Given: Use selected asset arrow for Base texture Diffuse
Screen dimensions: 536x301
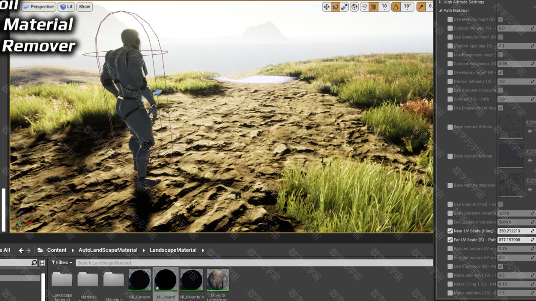Looking at the screenshot, I should point(530,131).
